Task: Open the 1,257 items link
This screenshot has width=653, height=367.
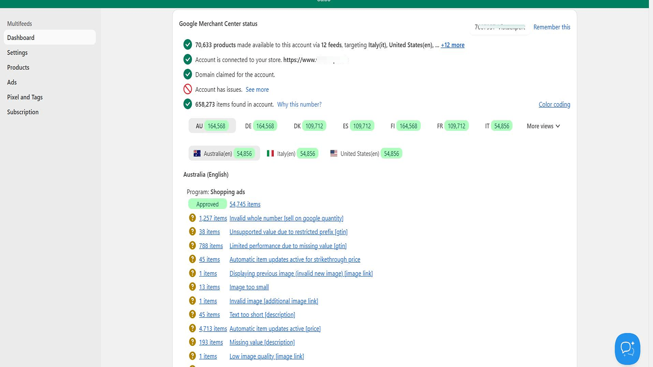Action: tap(213, 218)
